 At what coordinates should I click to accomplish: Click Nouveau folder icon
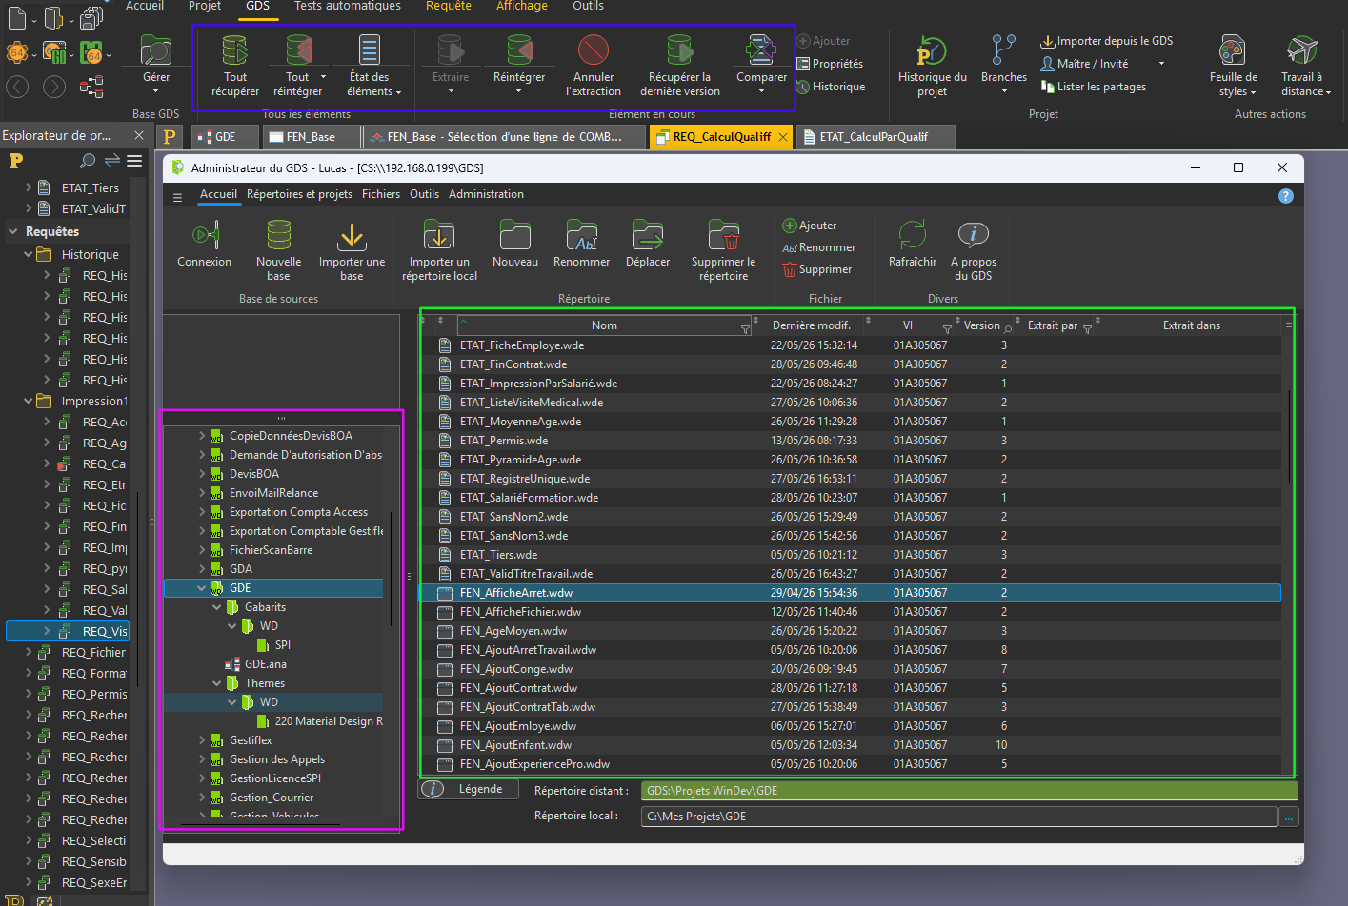tap(515, 235)
